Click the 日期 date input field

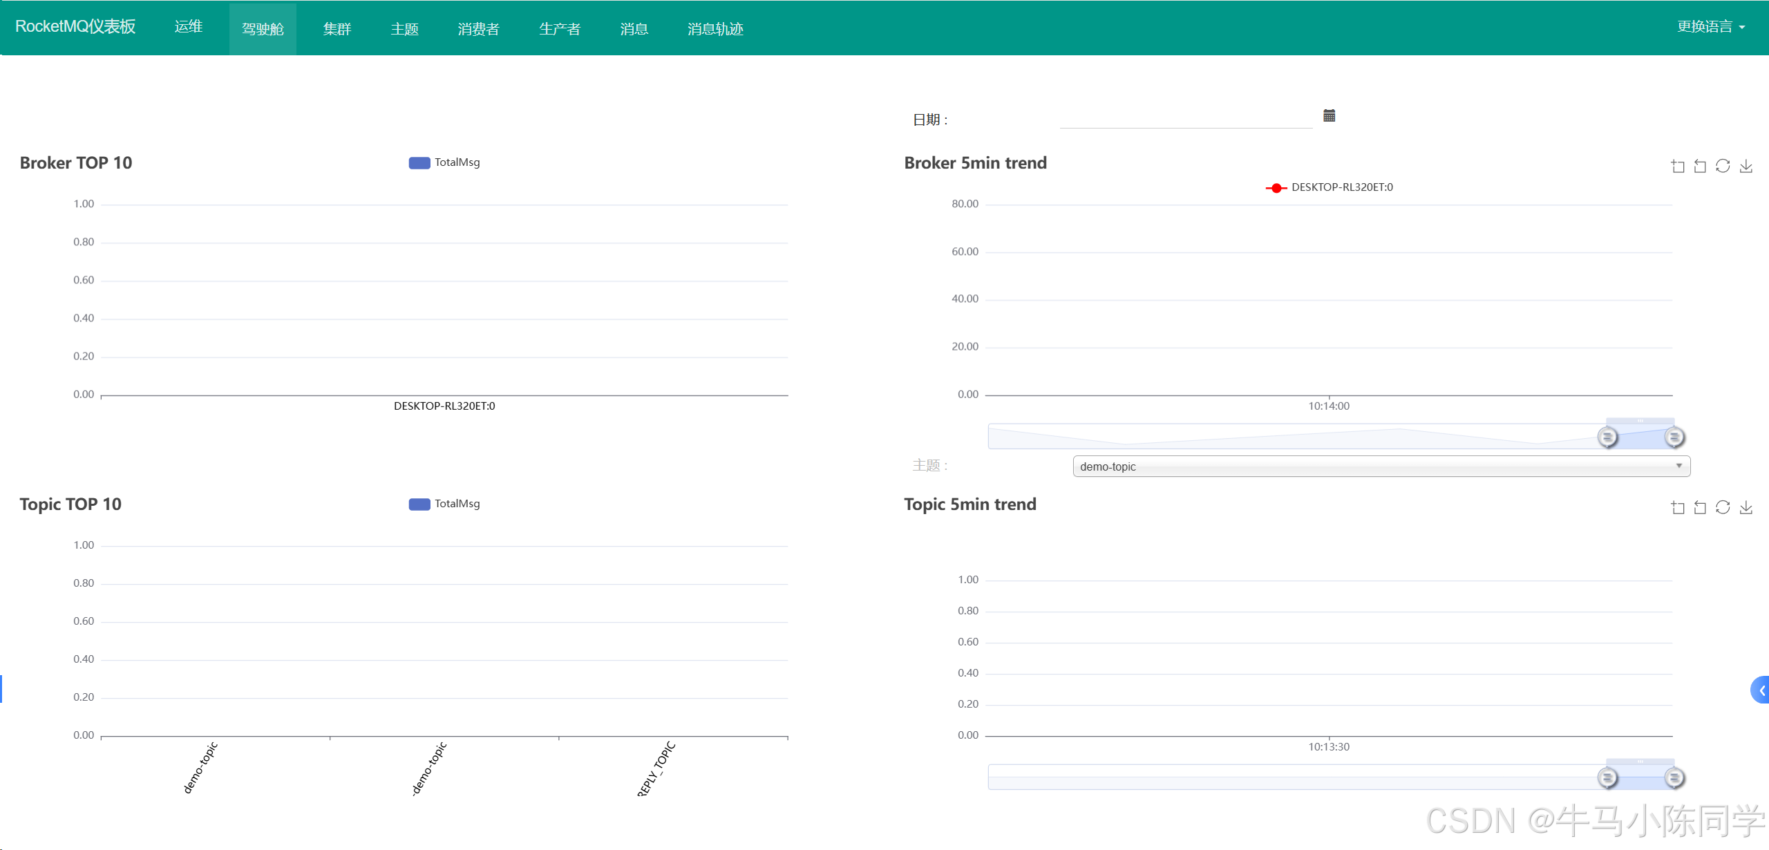[1185, 117]
